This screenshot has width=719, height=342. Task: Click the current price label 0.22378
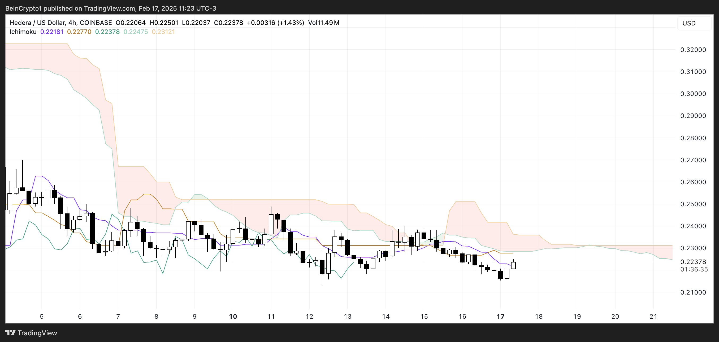pyautogui.click(x=693, y=262)
